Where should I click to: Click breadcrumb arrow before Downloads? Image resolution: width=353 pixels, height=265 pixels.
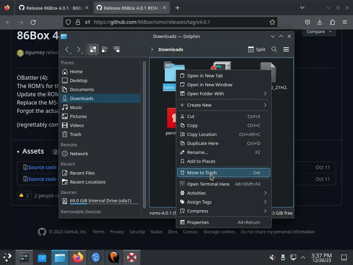point(152,49)
